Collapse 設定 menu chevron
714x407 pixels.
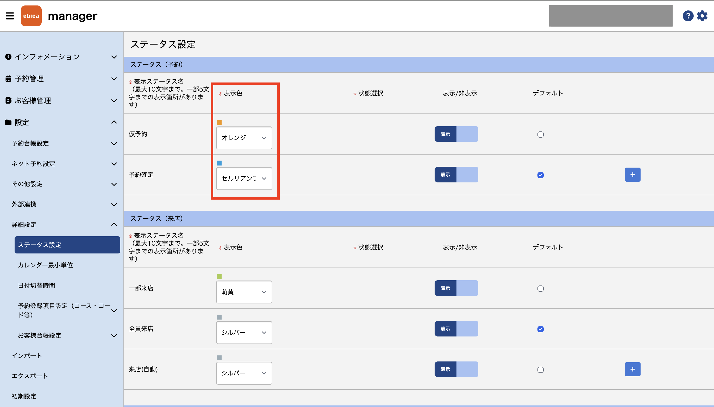tap(114, 122)
